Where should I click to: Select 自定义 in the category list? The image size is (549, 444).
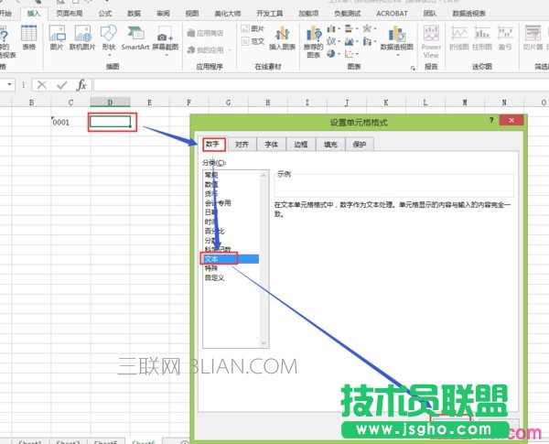click(x=215, y=278)
